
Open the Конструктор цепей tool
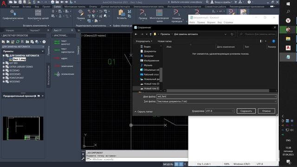[x=38, y=13]
